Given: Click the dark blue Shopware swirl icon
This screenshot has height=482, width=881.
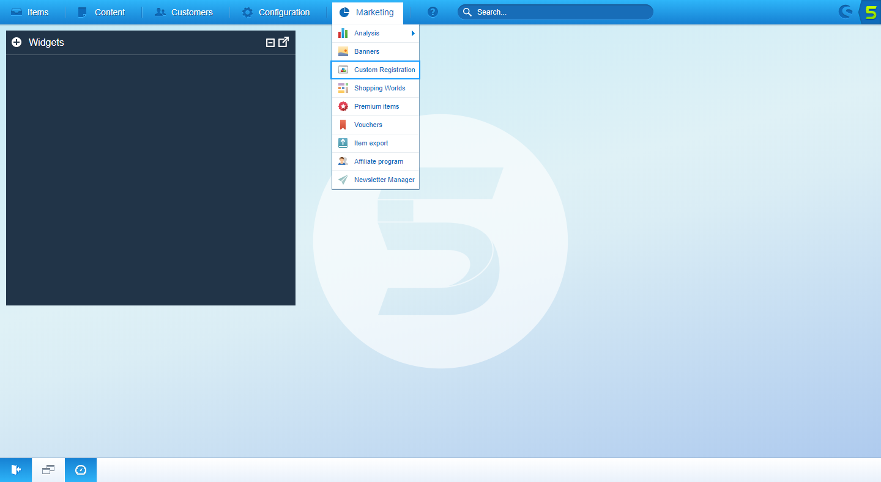Looking at the screenshot, I should point(846,12).
